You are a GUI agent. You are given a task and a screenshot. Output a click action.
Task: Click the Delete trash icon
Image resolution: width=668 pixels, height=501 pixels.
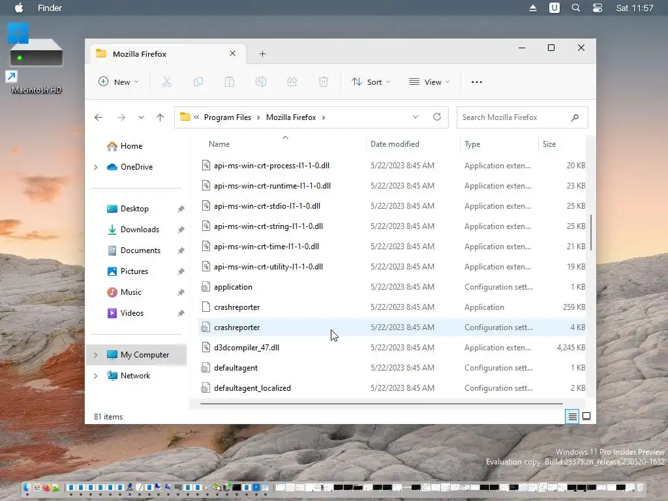(x=324, y=82)
